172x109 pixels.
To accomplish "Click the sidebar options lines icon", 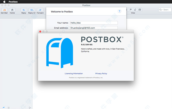I will [x=9, y=108].
